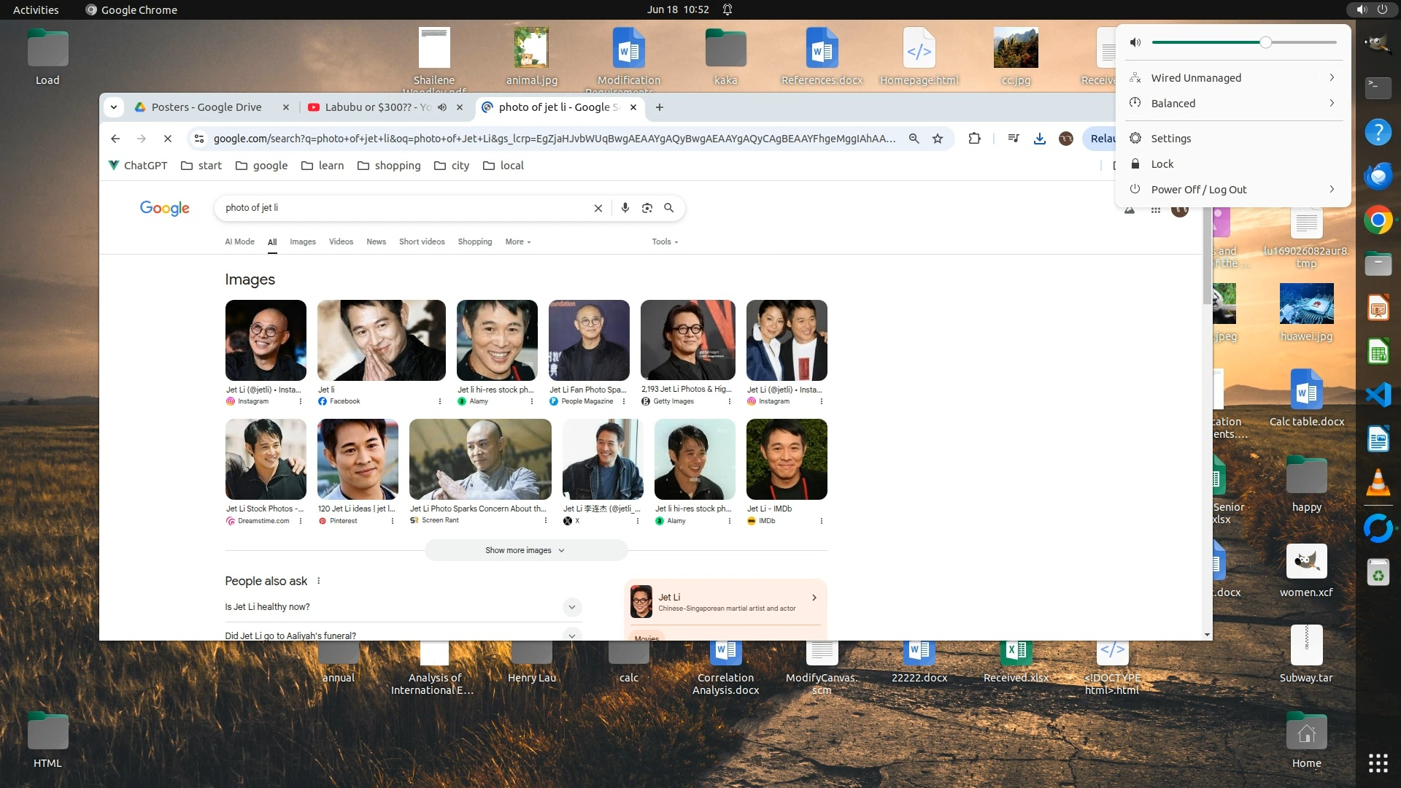Open Chrome extensions puzzle icon
This screenshot has width=1401, height=788.
tap(974, 139)
